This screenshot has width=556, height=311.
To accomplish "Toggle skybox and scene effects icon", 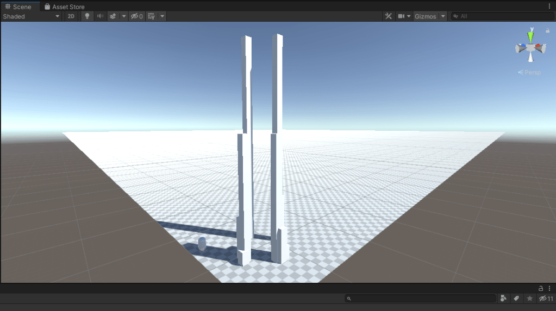I will (113, 16).
